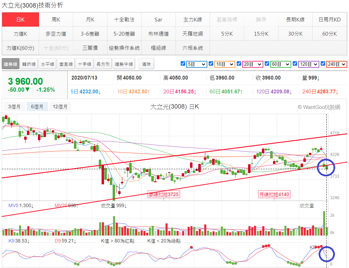Image resolution: width=349 pixels, height=268 pixels.
Task: Open 主力K線 tab
Action: click(193, 20)
